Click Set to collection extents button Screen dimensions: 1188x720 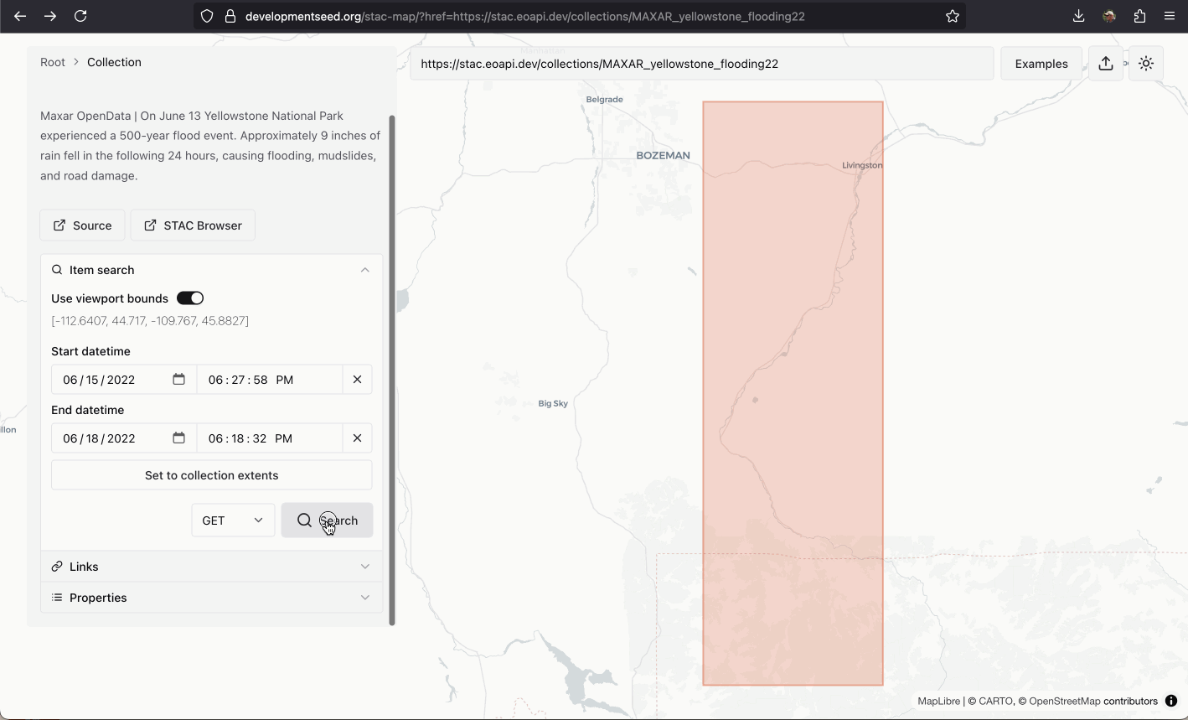coord(211,475)
